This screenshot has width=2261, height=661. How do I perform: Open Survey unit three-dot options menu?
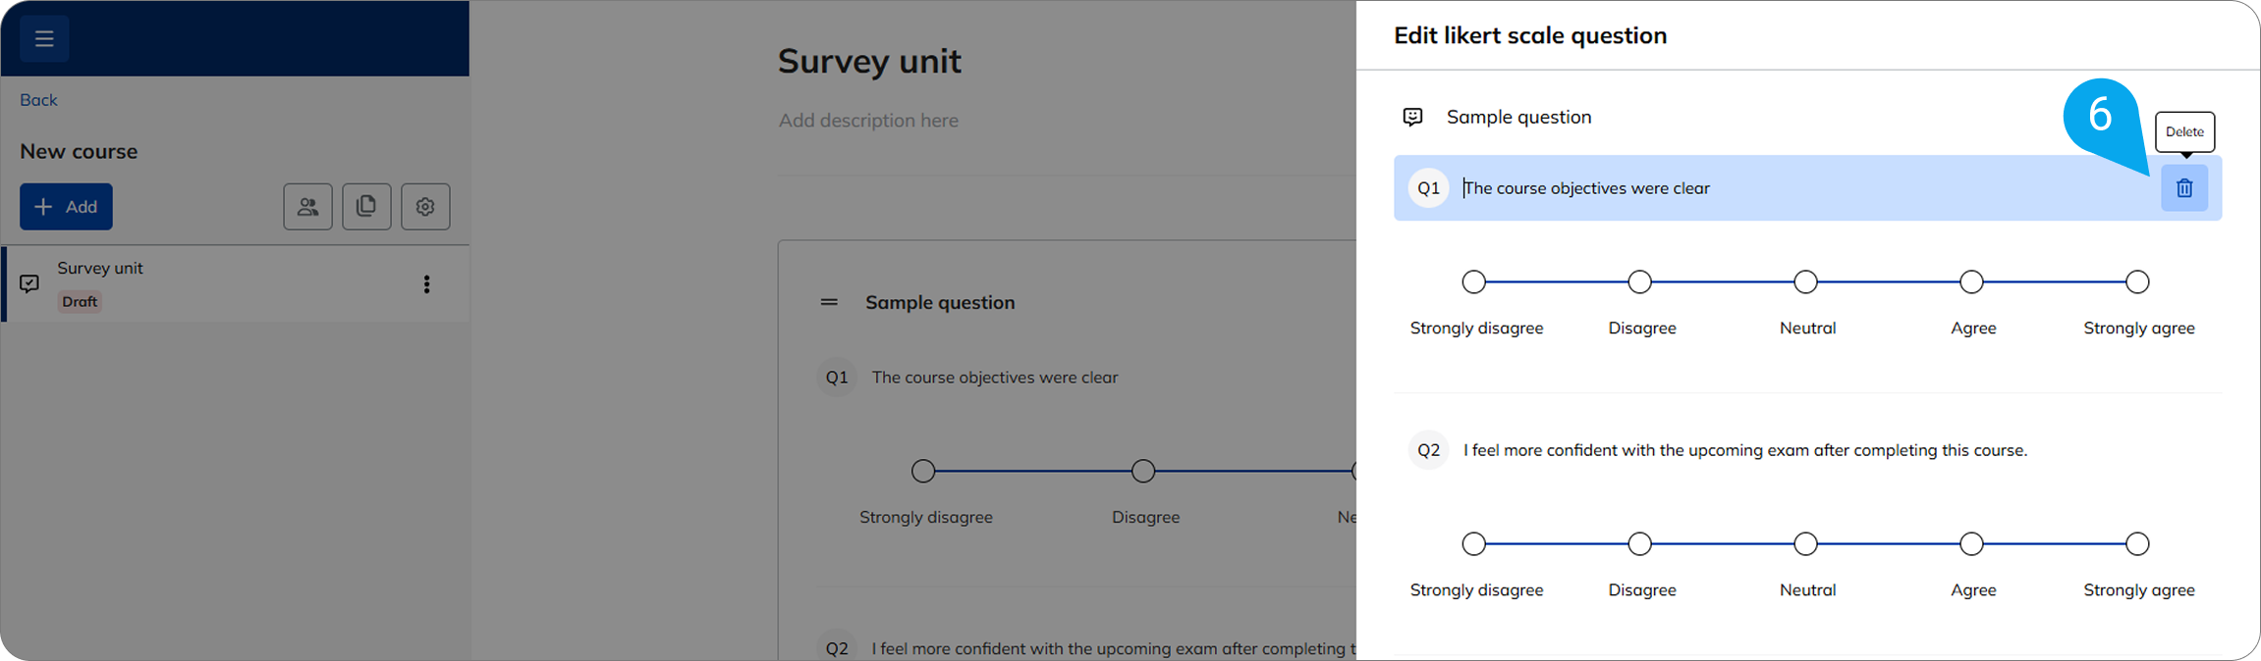(x=426, y=284)
